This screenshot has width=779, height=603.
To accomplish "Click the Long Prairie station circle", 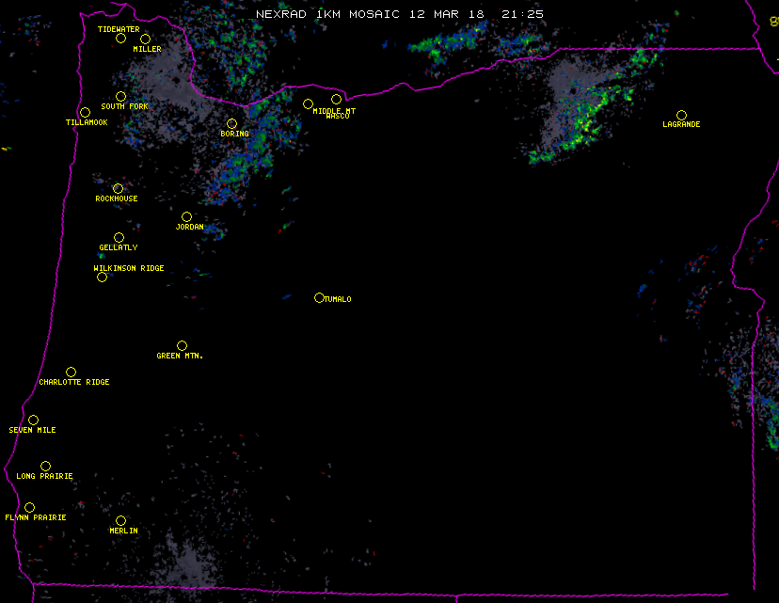I will (45, 466).
